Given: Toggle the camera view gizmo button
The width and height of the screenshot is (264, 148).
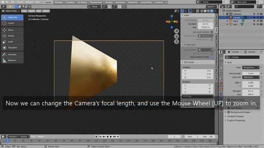Looking at the screenshot, I should 177,42.
